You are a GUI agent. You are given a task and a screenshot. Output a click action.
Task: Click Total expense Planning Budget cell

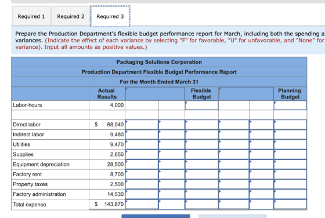point(290,204)
